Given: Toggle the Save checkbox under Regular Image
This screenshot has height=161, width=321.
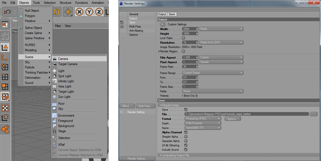Looking at the screenshot, I should tap(186, 110).
